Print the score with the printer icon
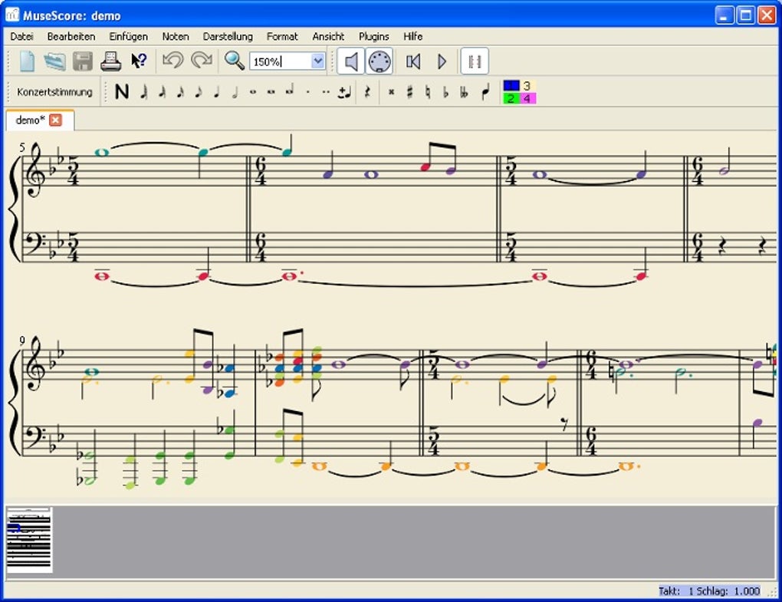Screen dimensions: 782x602 pyautogui.click(x=110, y=61)
